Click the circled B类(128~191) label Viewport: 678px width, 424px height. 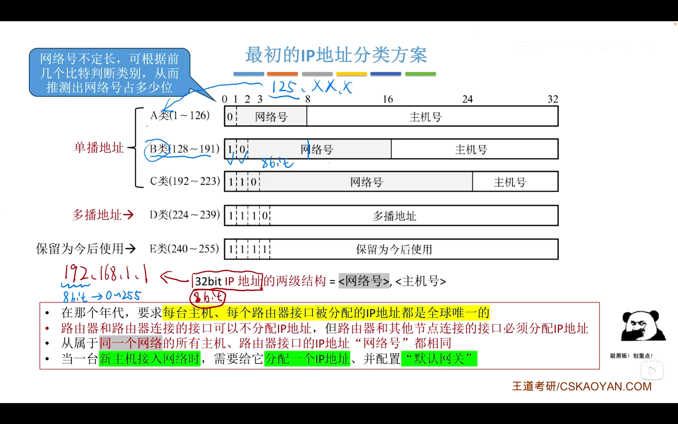(x=184, y=149)
